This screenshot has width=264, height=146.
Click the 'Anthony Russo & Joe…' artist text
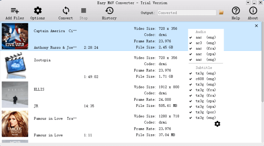click(x=55, y=48)
